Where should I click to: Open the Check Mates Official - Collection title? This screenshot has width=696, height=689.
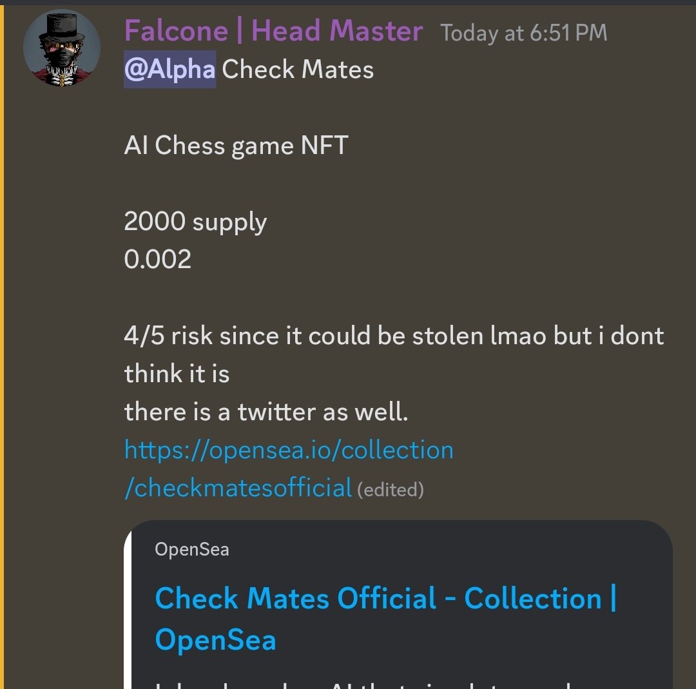(x=386, y=598)
